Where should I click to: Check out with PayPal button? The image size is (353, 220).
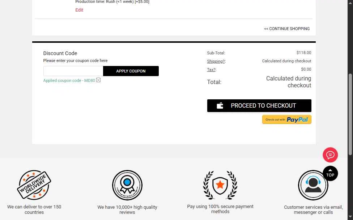coord(286,120)
